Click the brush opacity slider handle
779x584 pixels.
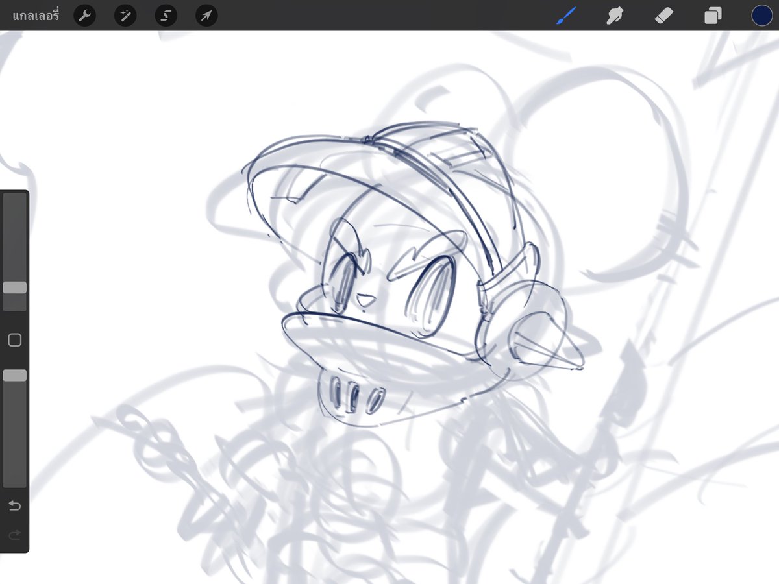pyautogui.click(x=14, y=375)
